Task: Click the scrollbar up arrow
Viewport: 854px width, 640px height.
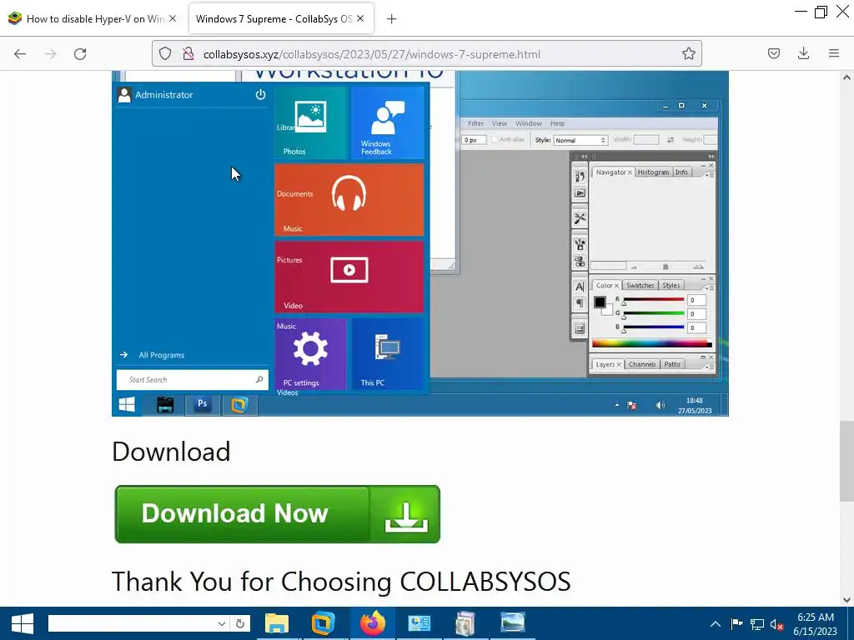Action: pos(846,77)
